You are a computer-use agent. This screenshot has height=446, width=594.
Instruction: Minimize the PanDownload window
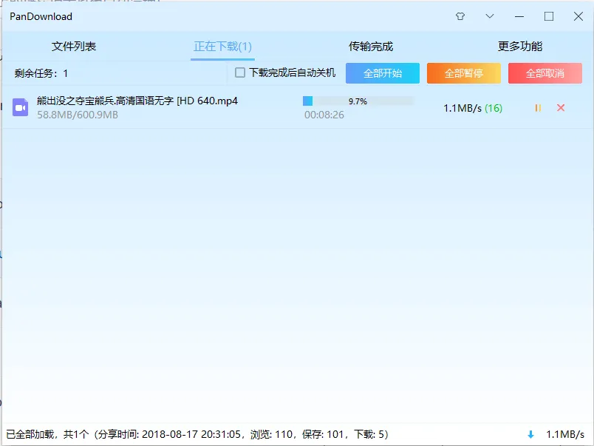click(x=519, y=16)
